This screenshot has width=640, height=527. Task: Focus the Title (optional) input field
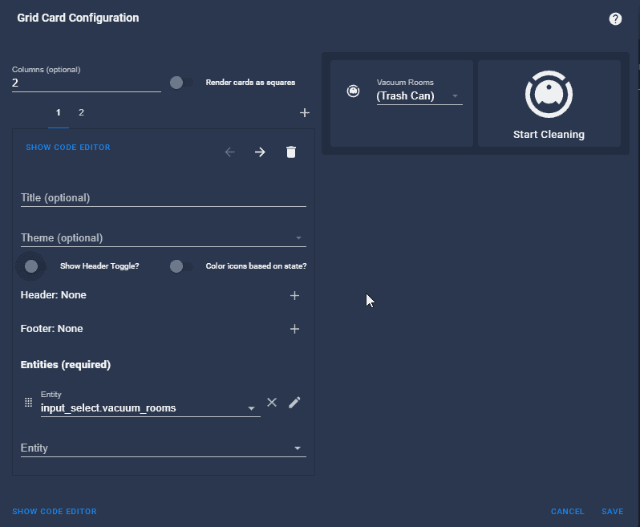click(164, 198)
